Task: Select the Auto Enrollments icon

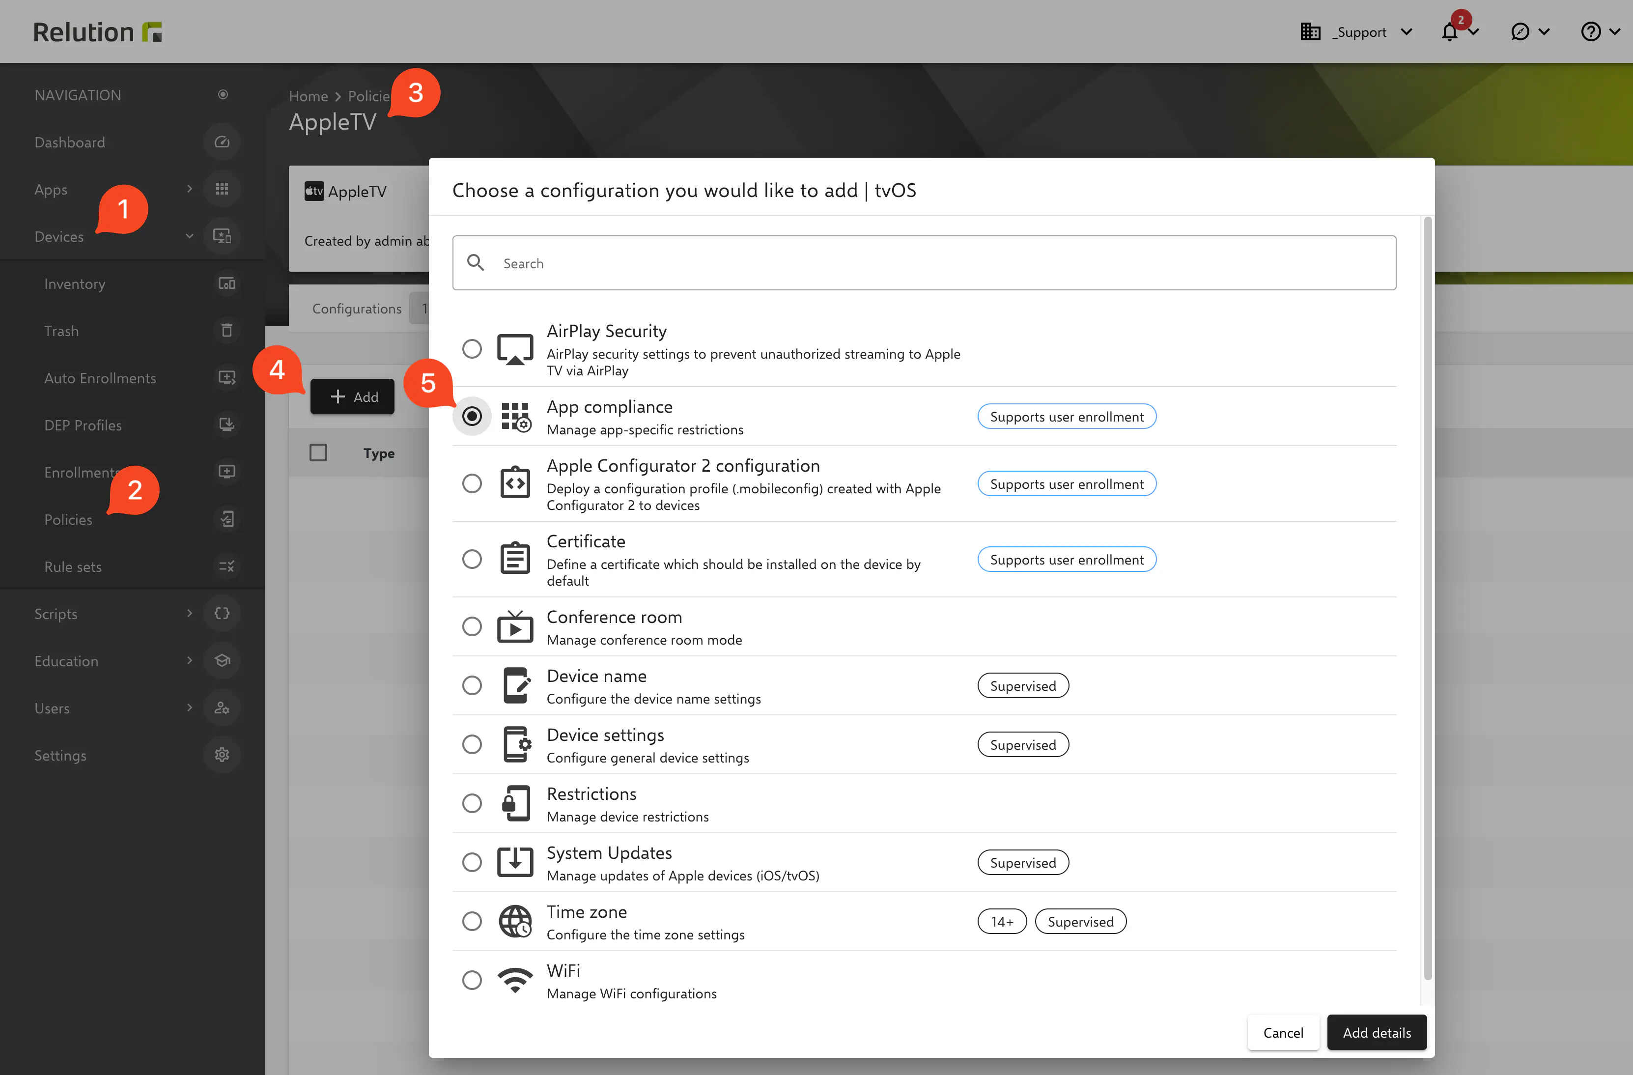Action: point(227,377)
